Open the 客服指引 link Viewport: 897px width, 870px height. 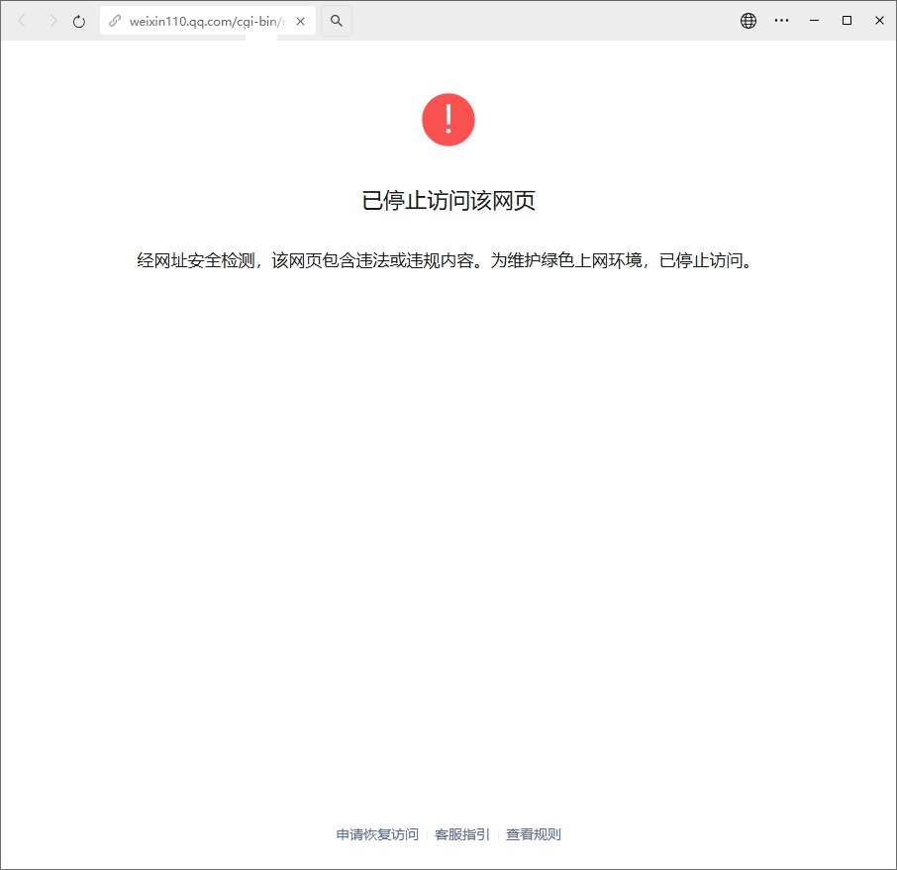pos(460,834)
